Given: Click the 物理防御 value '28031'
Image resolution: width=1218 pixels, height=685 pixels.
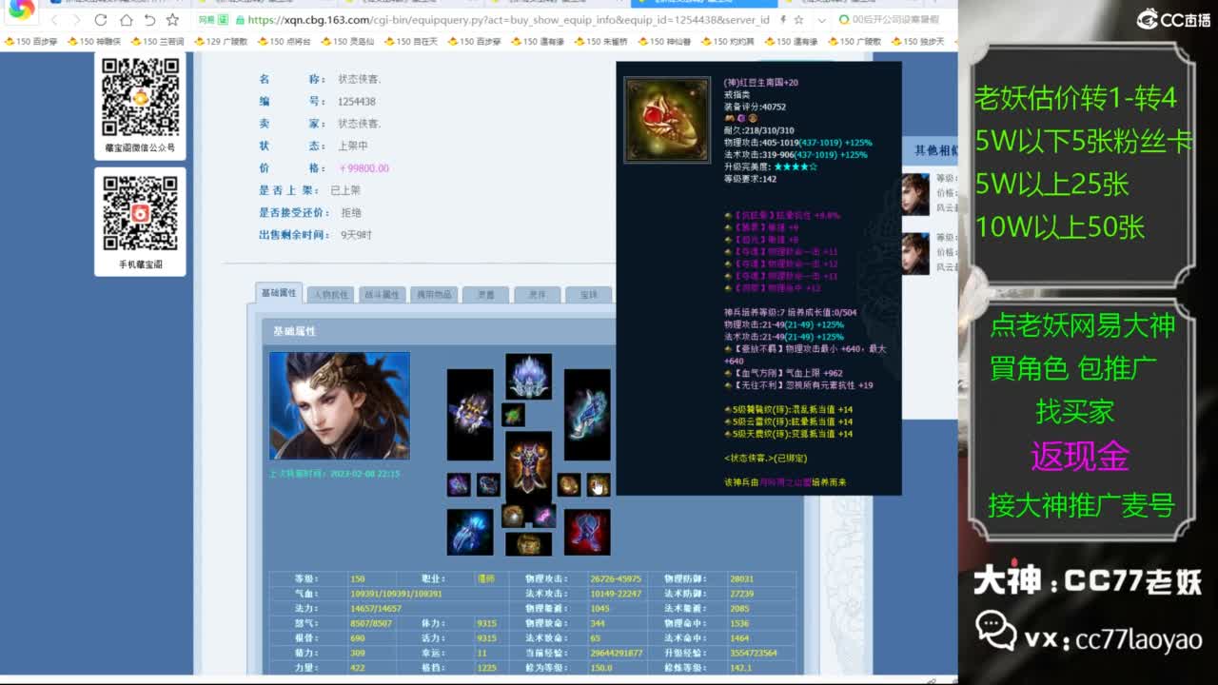Looking at the screenshot, I should (742, 578).
